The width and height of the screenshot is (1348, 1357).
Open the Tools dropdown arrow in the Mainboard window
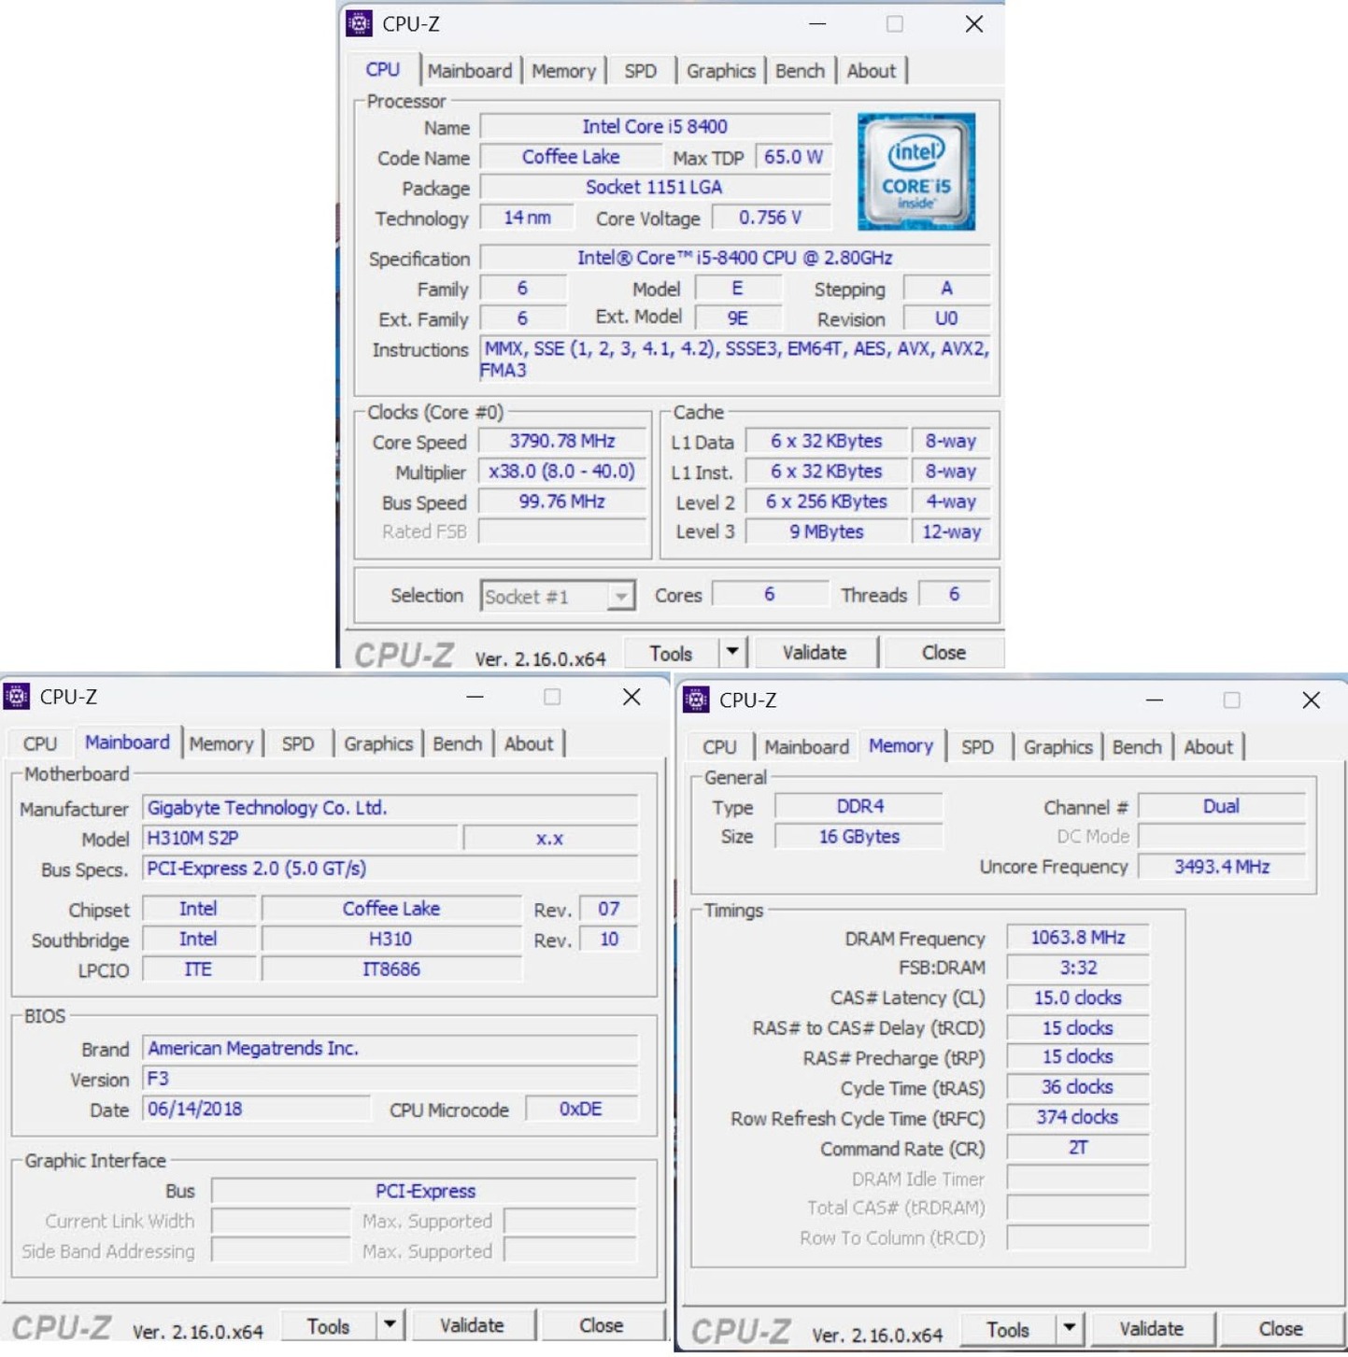390,1325
